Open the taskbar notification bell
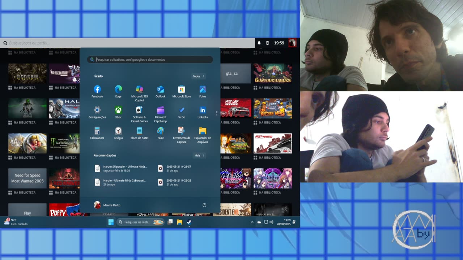The image size is (463, 260). pyautogui.click(x=294, y=222)
